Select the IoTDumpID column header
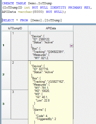 pyautogui.click(x=15, y=28)
